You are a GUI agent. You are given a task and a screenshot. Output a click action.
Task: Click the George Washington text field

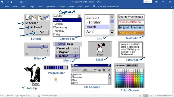click(x=131, y=17)
